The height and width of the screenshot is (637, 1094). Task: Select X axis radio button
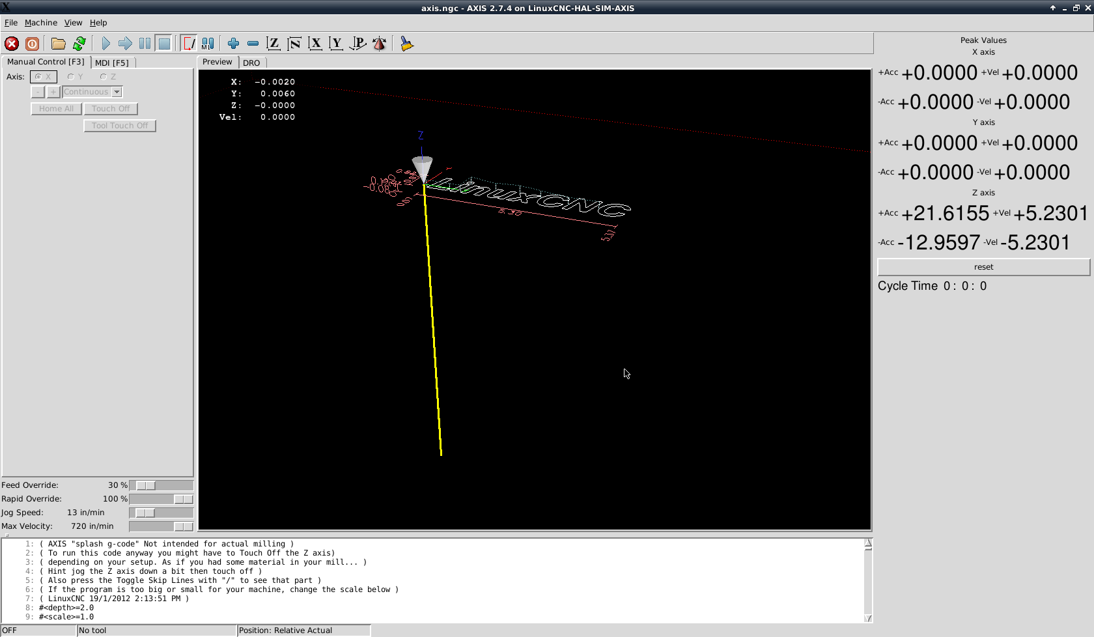click(43, 77)
